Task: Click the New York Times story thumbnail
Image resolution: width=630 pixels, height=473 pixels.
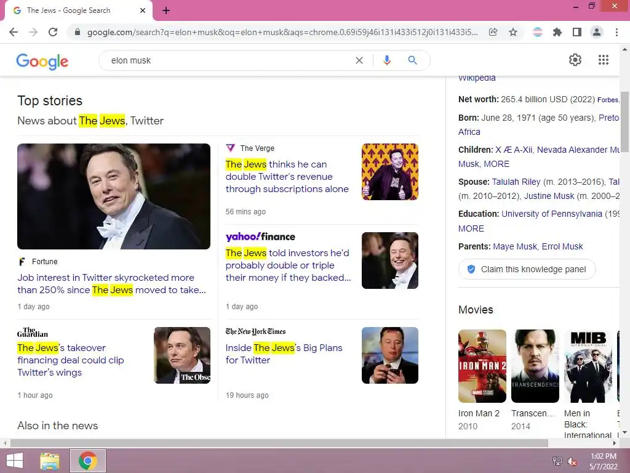Action: (x=389, y=355)
